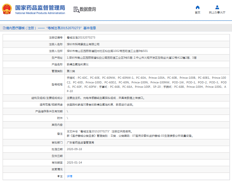Viewport: 232px width, 181px height.
Task: Click the home house icon
Action: click(x=198, y=7)
